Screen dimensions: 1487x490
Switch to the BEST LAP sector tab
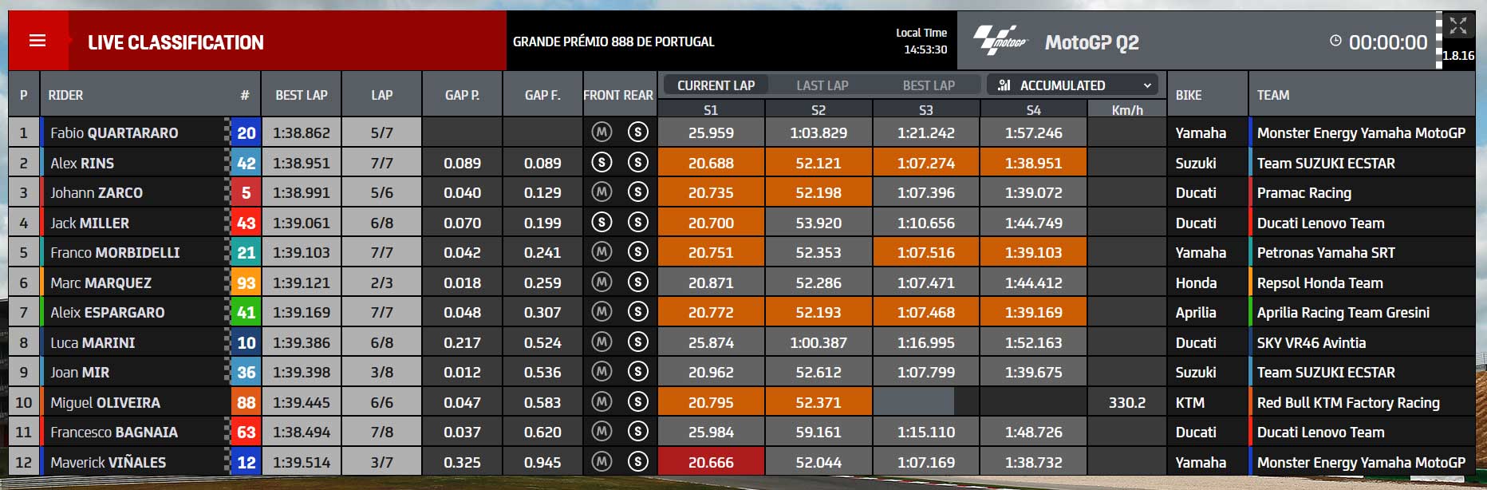[x=929, y=85]
